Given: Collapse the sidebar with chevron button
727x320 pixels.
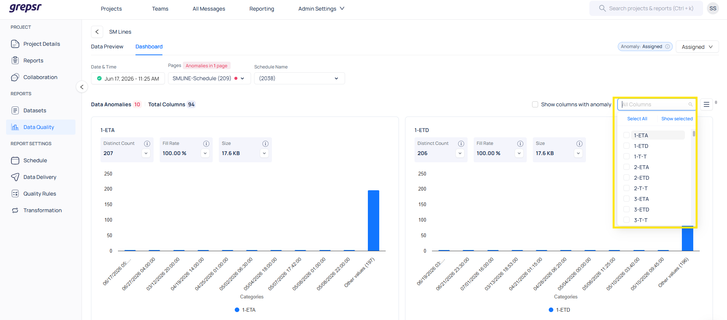Looking at the screenshot, I should pos(82,87).
